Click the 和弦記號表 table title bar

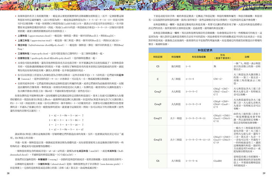(205, 50)
